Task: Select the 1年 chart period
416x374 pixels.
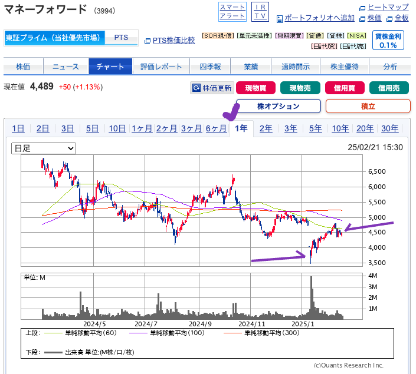Action: coord(241,128)
